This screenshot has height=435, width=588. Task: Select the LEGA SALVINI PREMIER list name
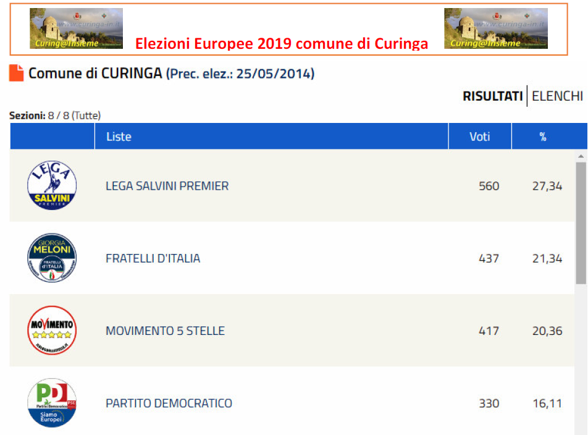point(167,186)
